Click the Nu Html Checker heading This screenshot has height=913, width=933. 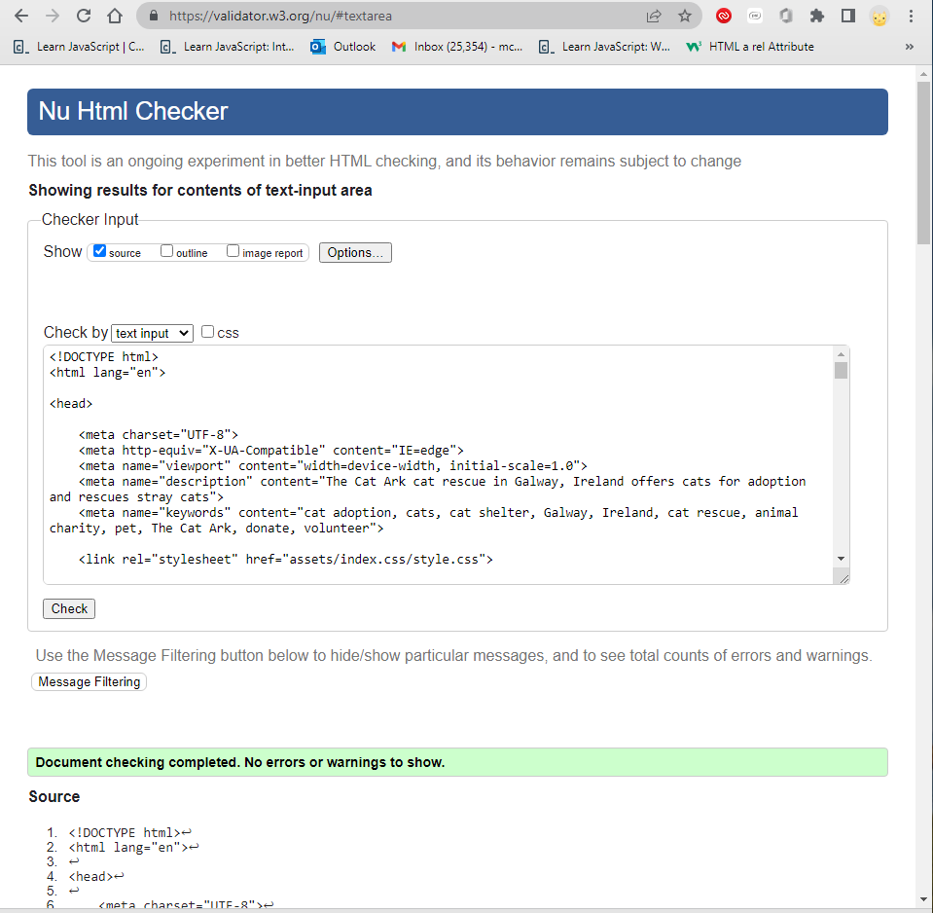(x=132, y=111)
